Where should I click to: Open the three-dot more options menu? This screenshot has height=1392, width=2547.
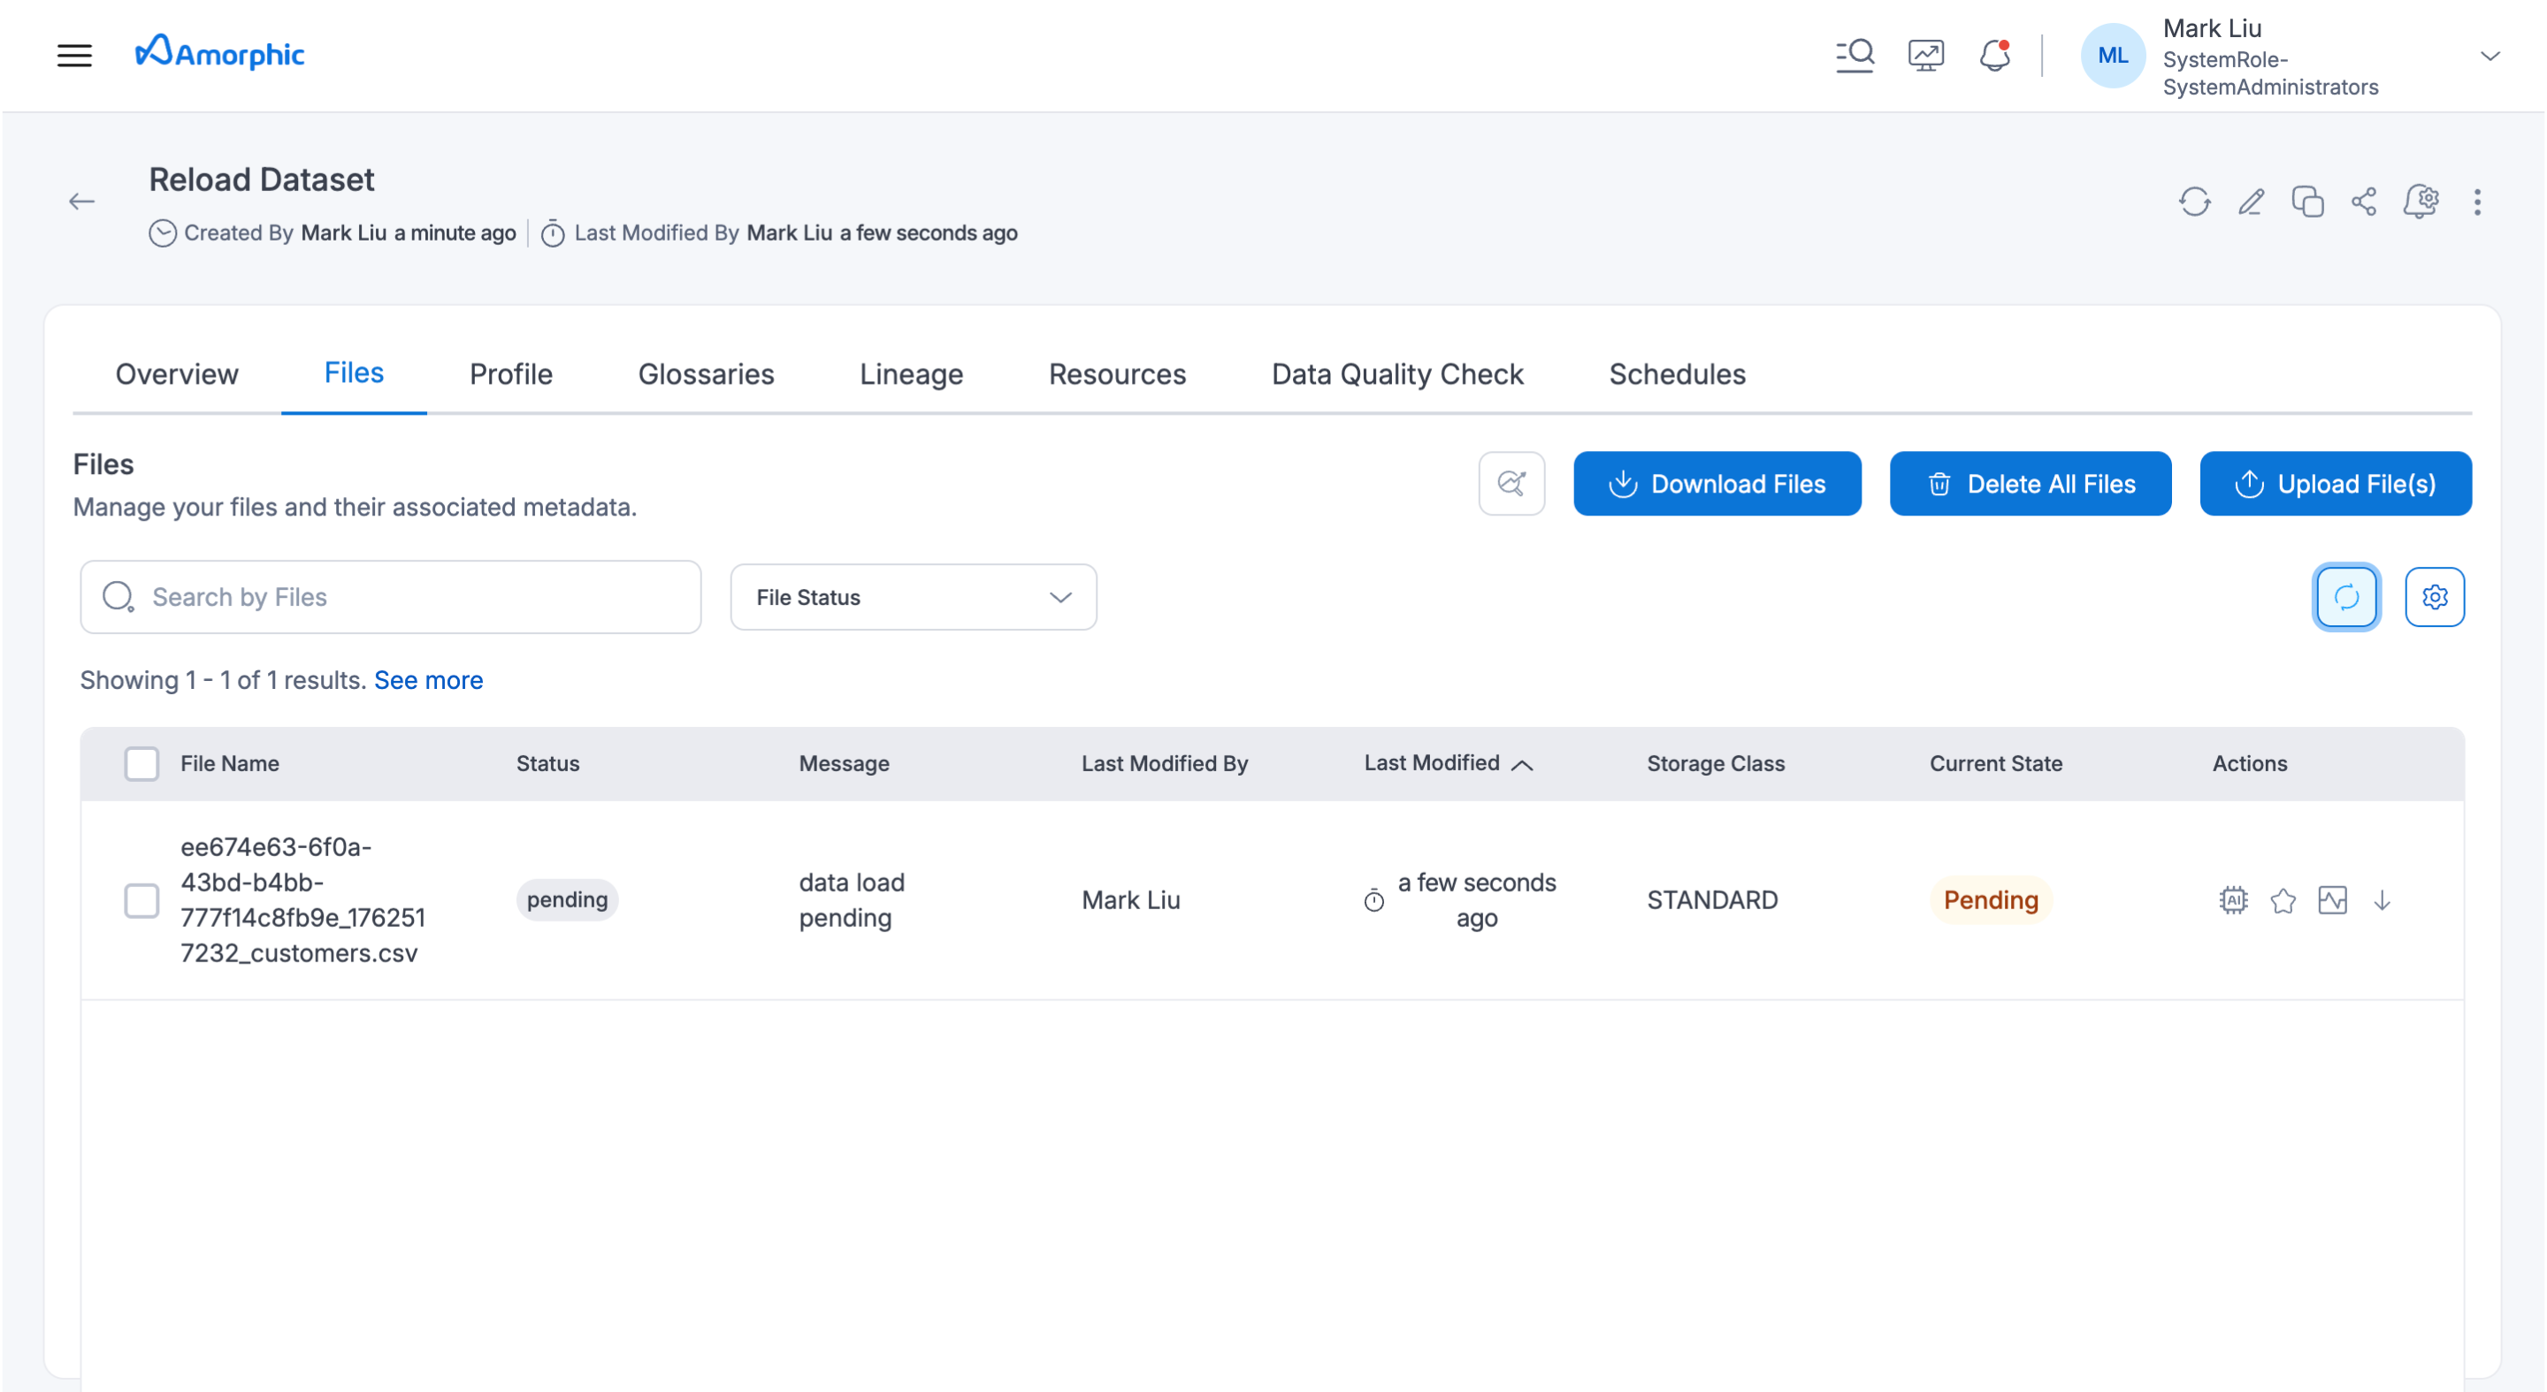[2477, 202]
